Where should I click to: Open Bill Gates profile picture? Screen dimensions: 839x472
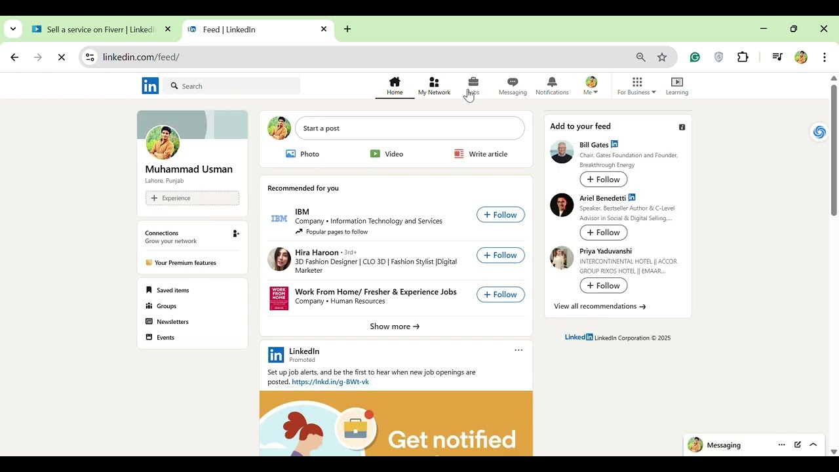point(562,151)
